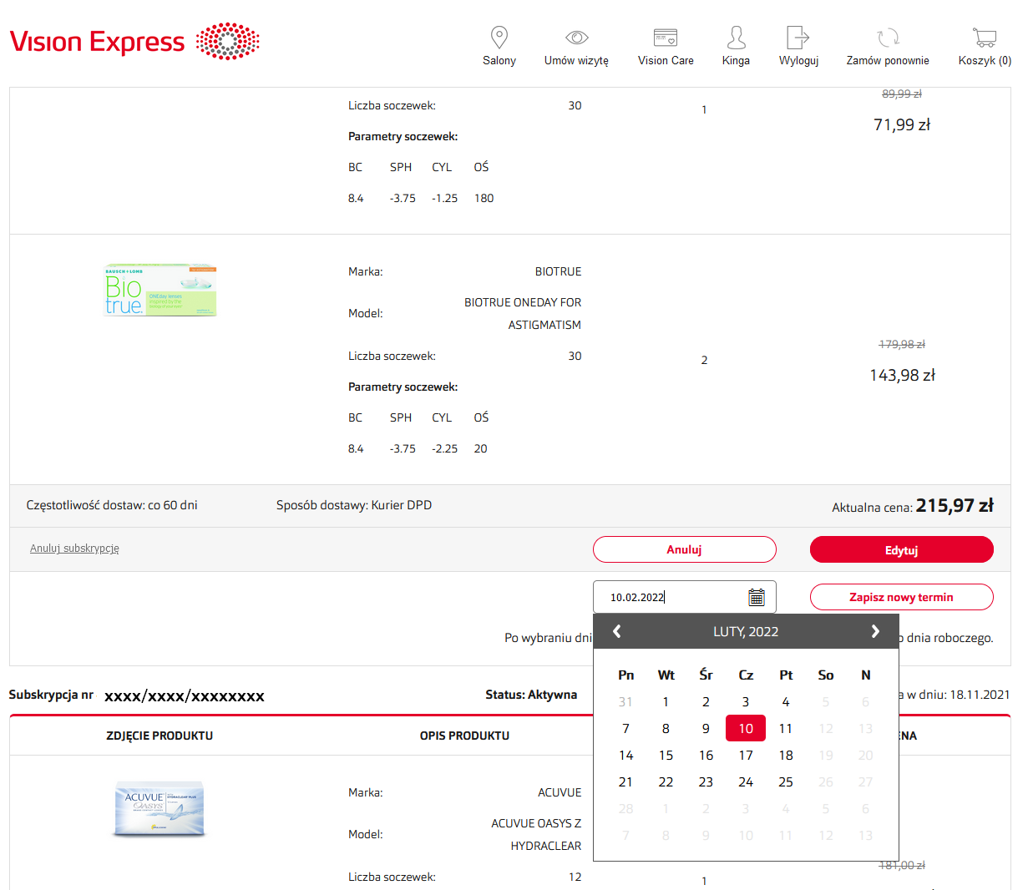Click the Pn weekday header in calendar
This screenshot has width=1028, height=890.
click(625, 675)
